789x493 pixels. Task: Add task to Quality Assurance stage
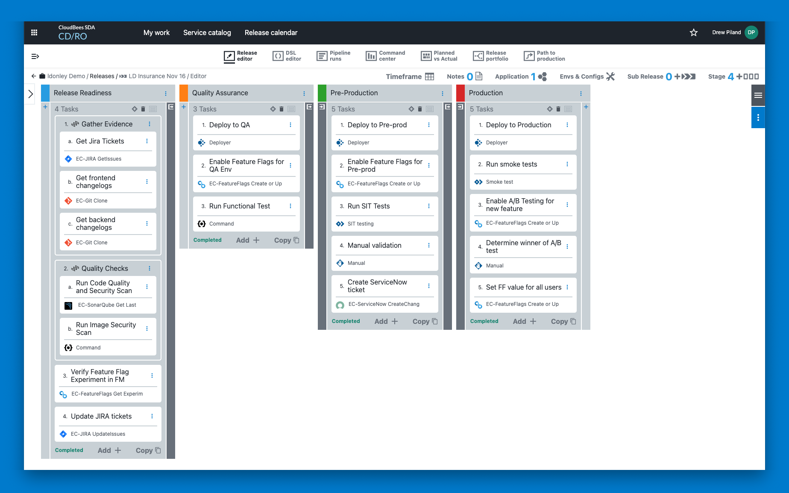[248, 240]
